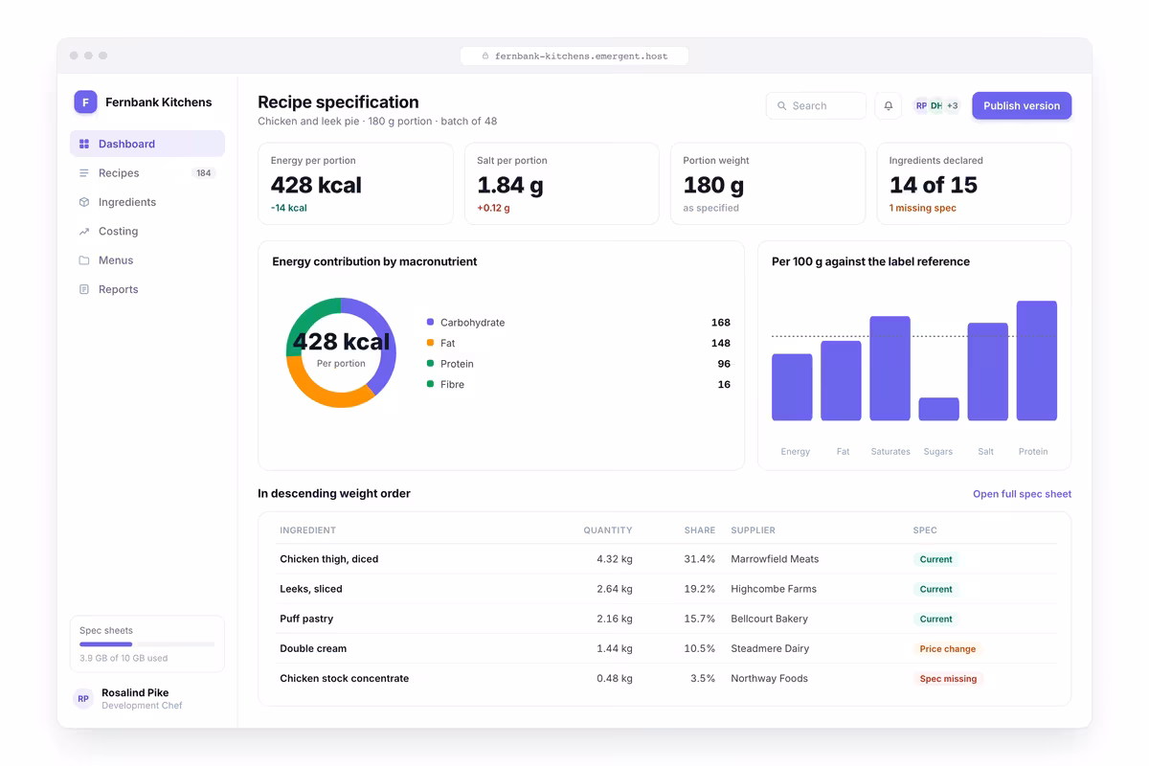Open notifications bell

[889, 106]
